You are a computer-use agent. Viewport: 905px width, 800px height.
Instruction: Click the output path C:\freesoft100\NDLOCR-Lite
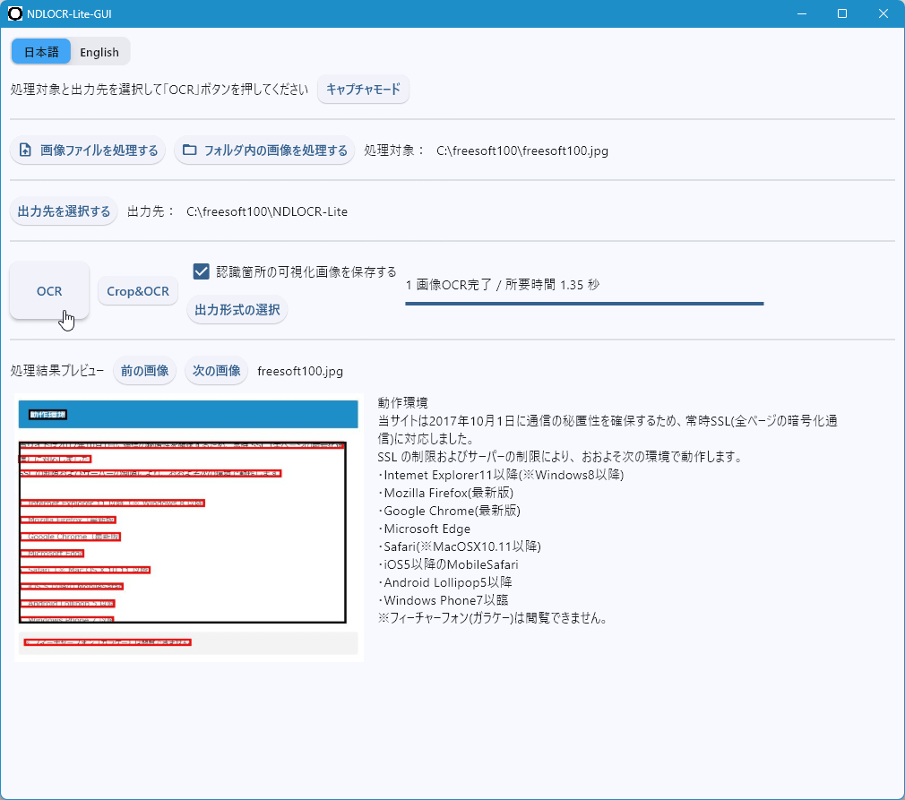pos(267,211)
